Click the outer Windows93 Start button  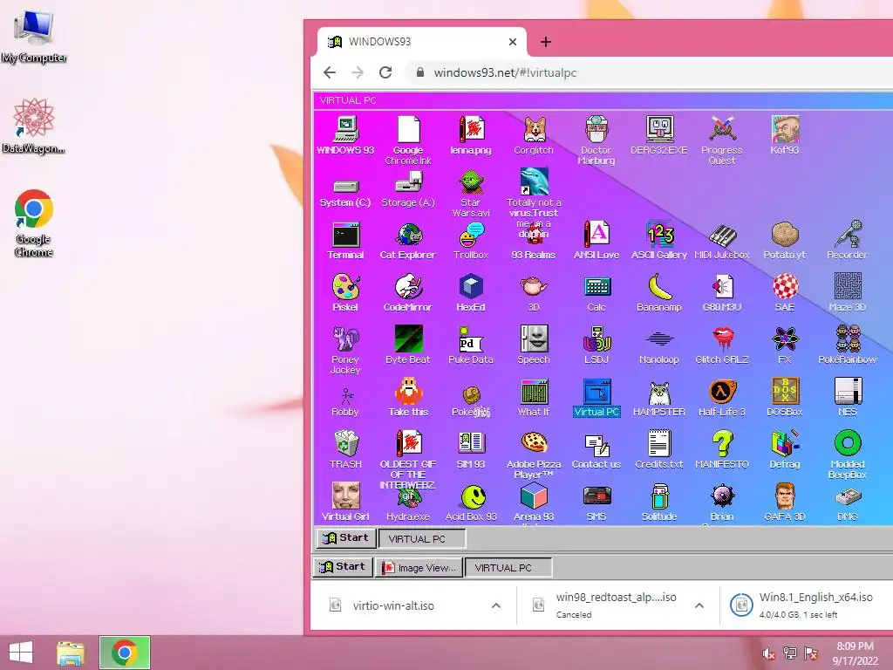[342, 567]
